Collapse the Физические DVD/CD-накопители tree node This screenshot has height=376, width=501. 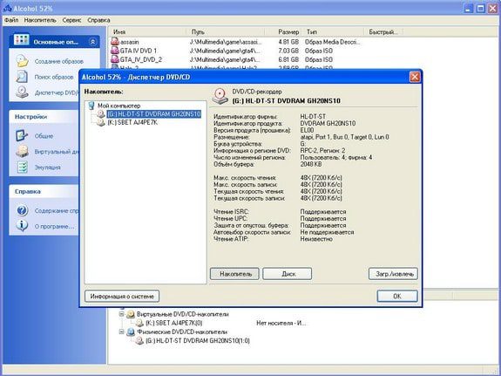click(x=121, y=332)
